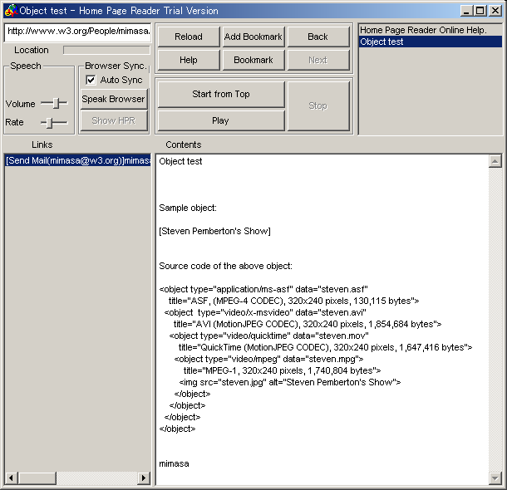The height and width of the screenshot is (490, 507).
Task: Go Back to the previous page
Action: (317, 37)
